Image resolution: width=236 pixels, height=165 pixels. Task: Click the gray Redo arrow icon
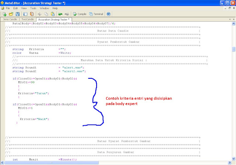tap(67, 14)
